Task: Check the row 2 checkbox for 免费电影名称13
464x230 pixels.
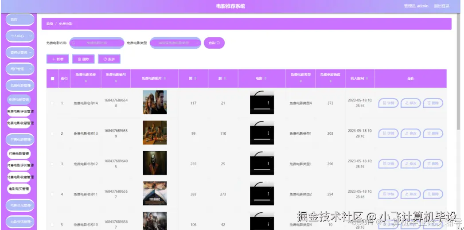Action: coord(52,133)
